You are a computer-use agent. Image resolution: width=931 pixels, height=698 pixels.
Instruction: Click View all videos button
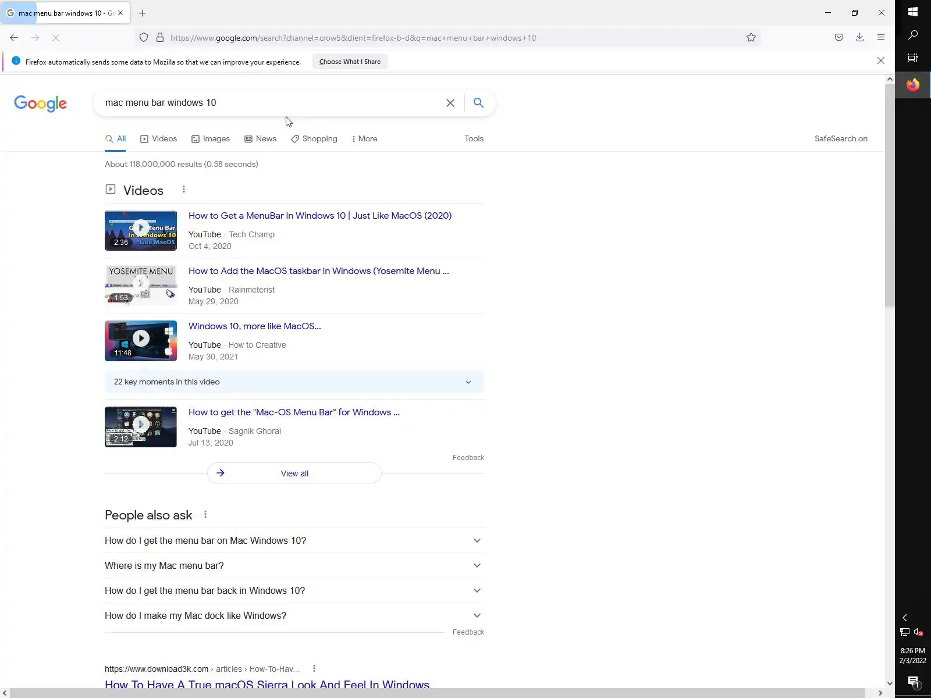pyautogui.click(x=294, y=473)
